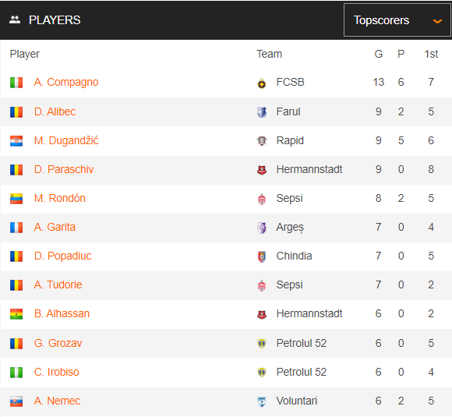This screenshot has height=417, width=452.
Task: Click the Ghana flag beside B. Alhassan
Action: (16, 314)
